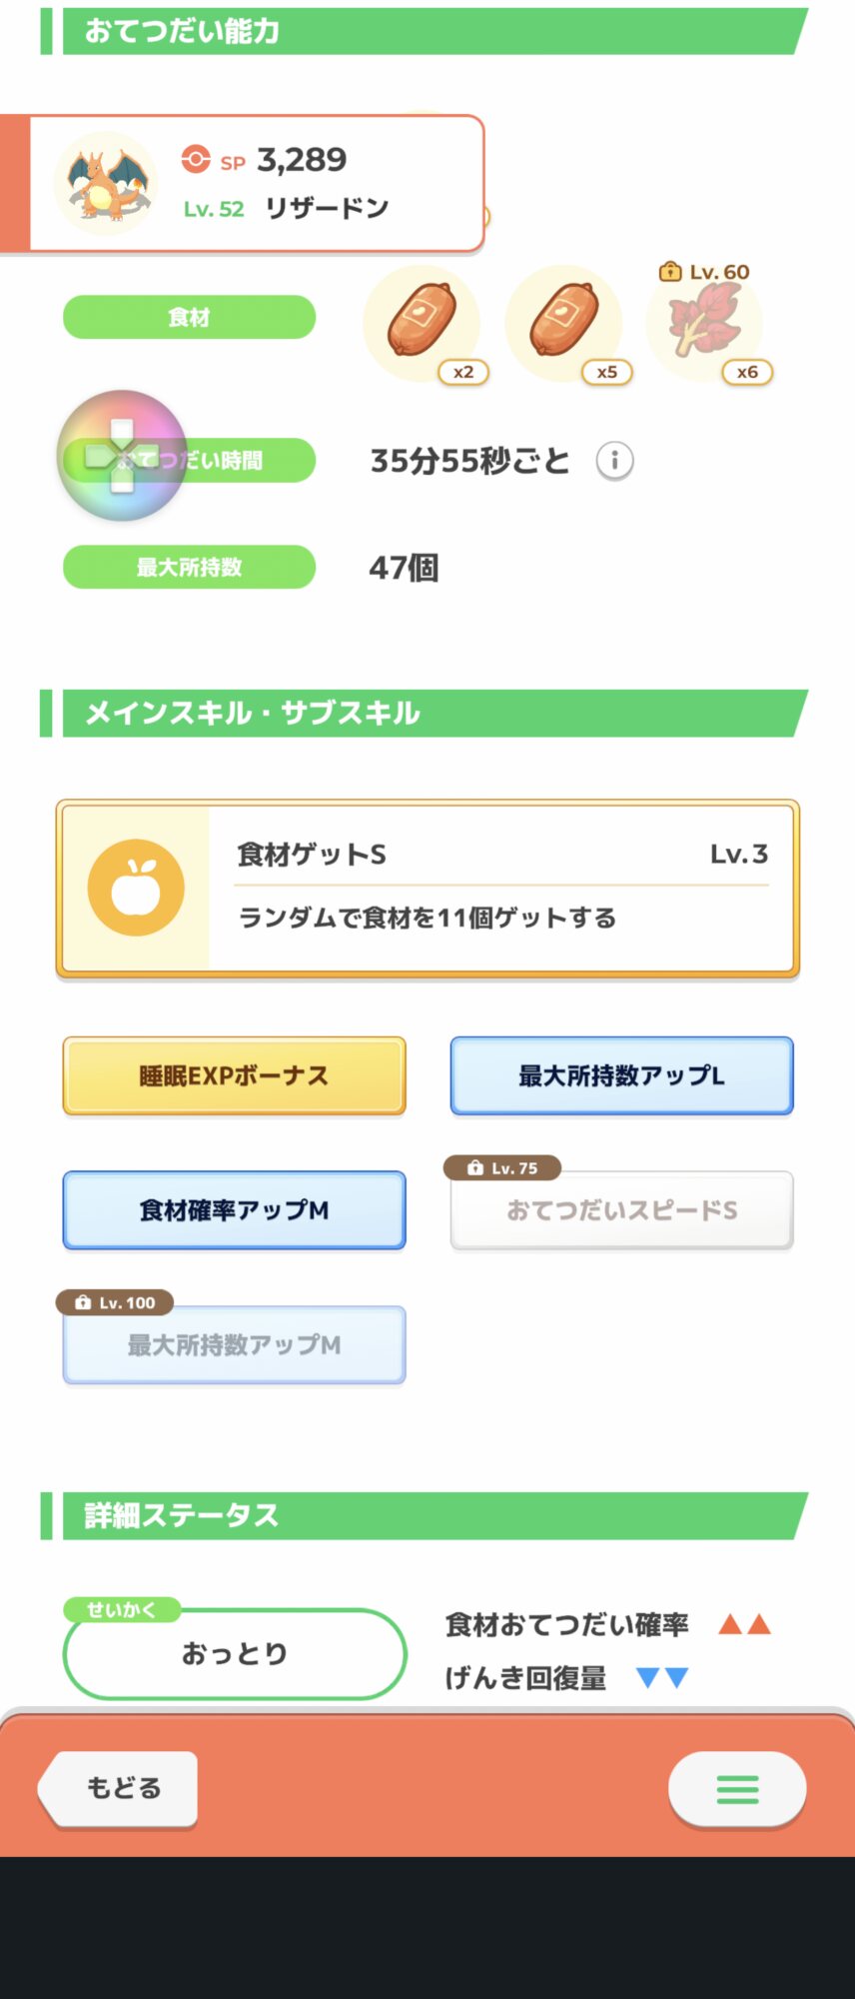
Task: Tap the locked おてつだいスピードS sub skill
Action: pyautogui.click(x=621, y=1210)
